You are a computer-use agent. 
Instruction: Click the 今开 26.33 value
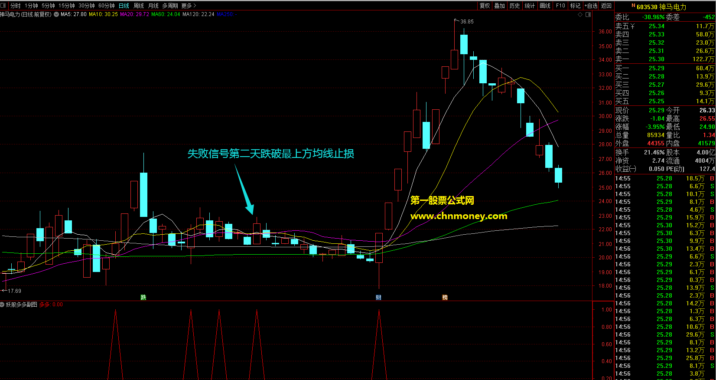(707, 110)
